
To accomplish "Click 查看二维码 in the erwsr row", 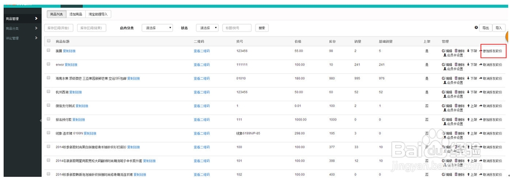I will [x=201, y=65].
